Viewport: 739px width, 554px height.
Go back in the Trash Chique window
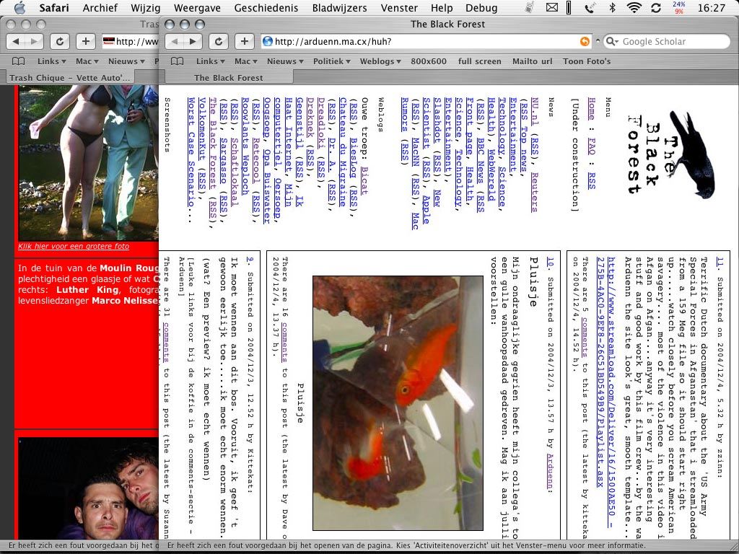[x=16, y=41]
